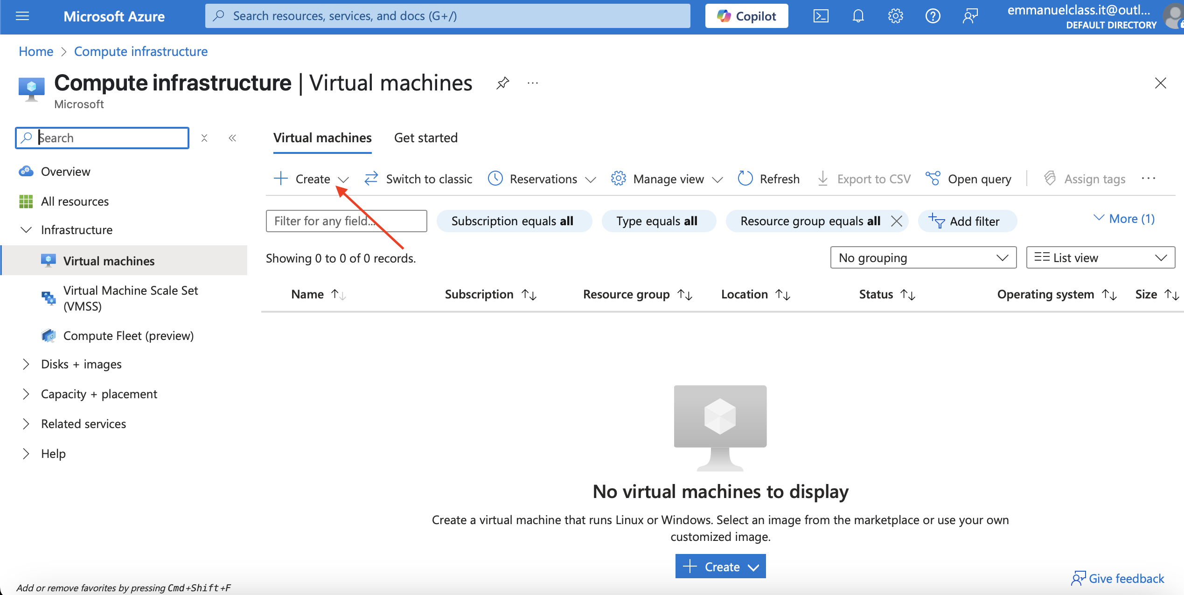Viewport: 1184px width, 595px height.
Task: Open the ellipsis menu next to the title
Action: click(x=532, y=83)
